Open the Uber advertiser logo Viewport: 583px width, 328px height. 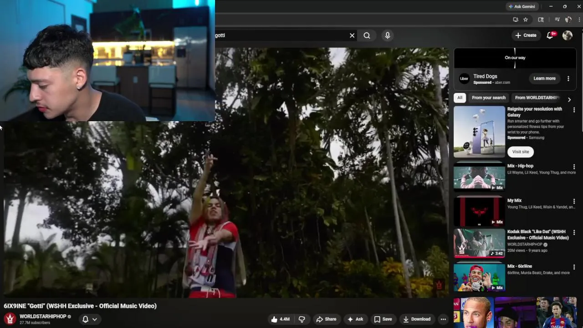[464, 78]
